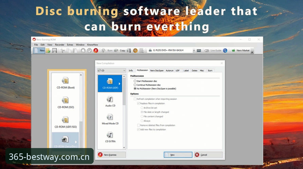Select CD-ROM (UDF/ISO) in left panel
Image resolution: width=303 pixels, height=169 pixels.
pyautogui.click(x=65, y=122)
